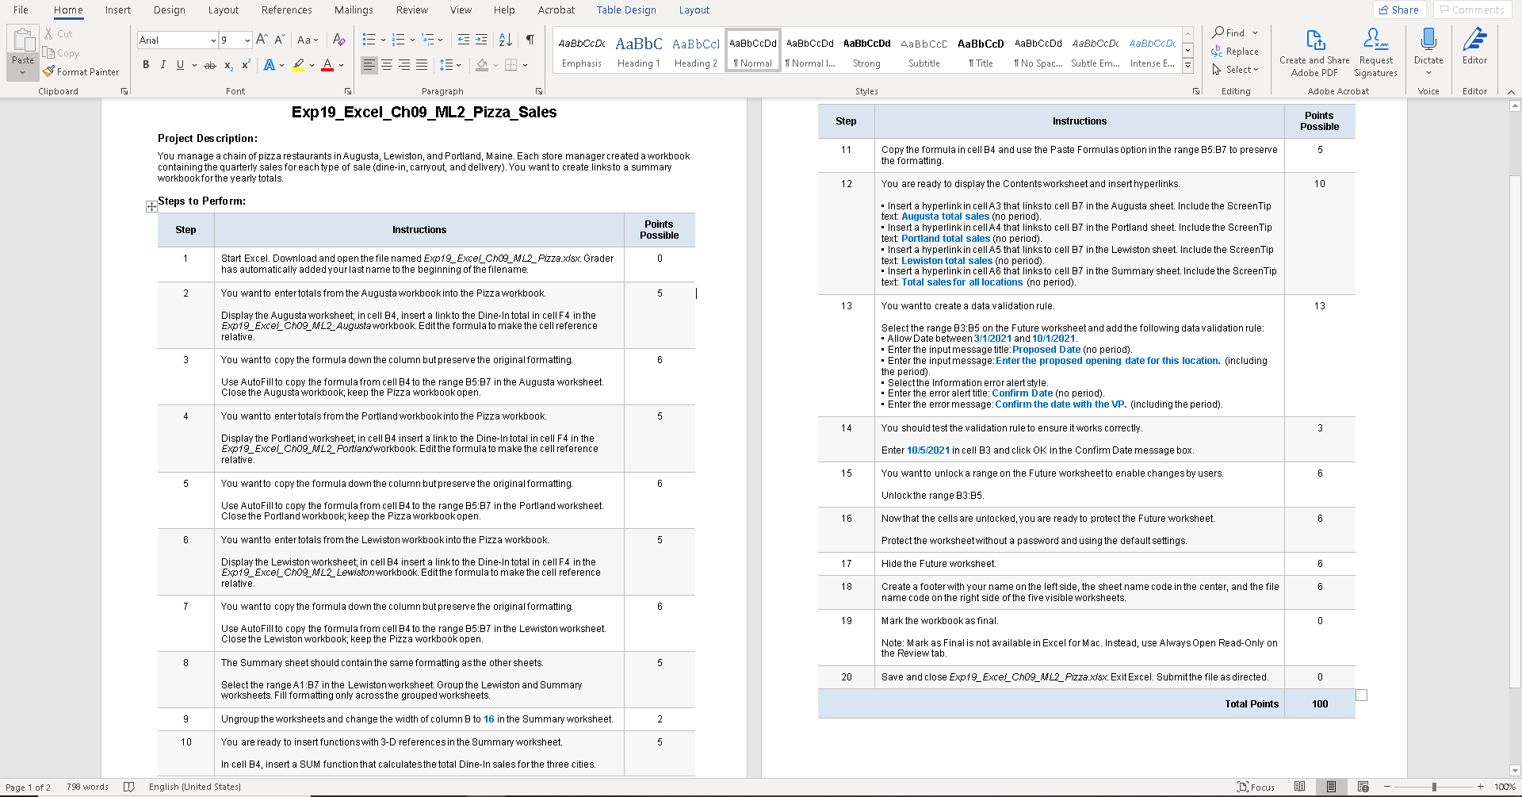Expand the Styles gallery More arrow

pyautogui.click(x=1187, y=67)
